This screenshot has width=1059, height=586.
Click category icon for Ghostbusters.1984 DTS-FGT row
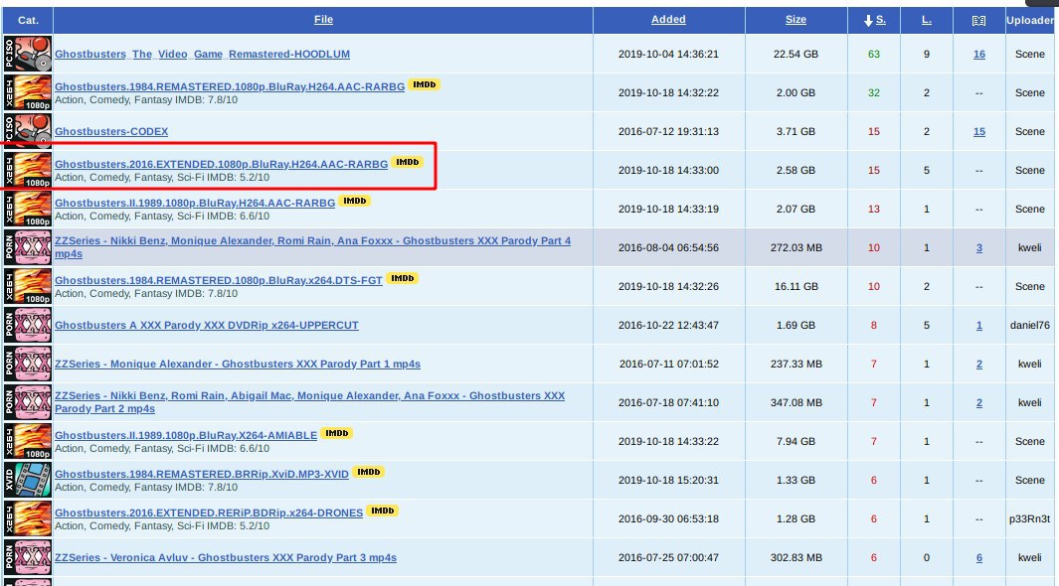[x=28, y=287]
